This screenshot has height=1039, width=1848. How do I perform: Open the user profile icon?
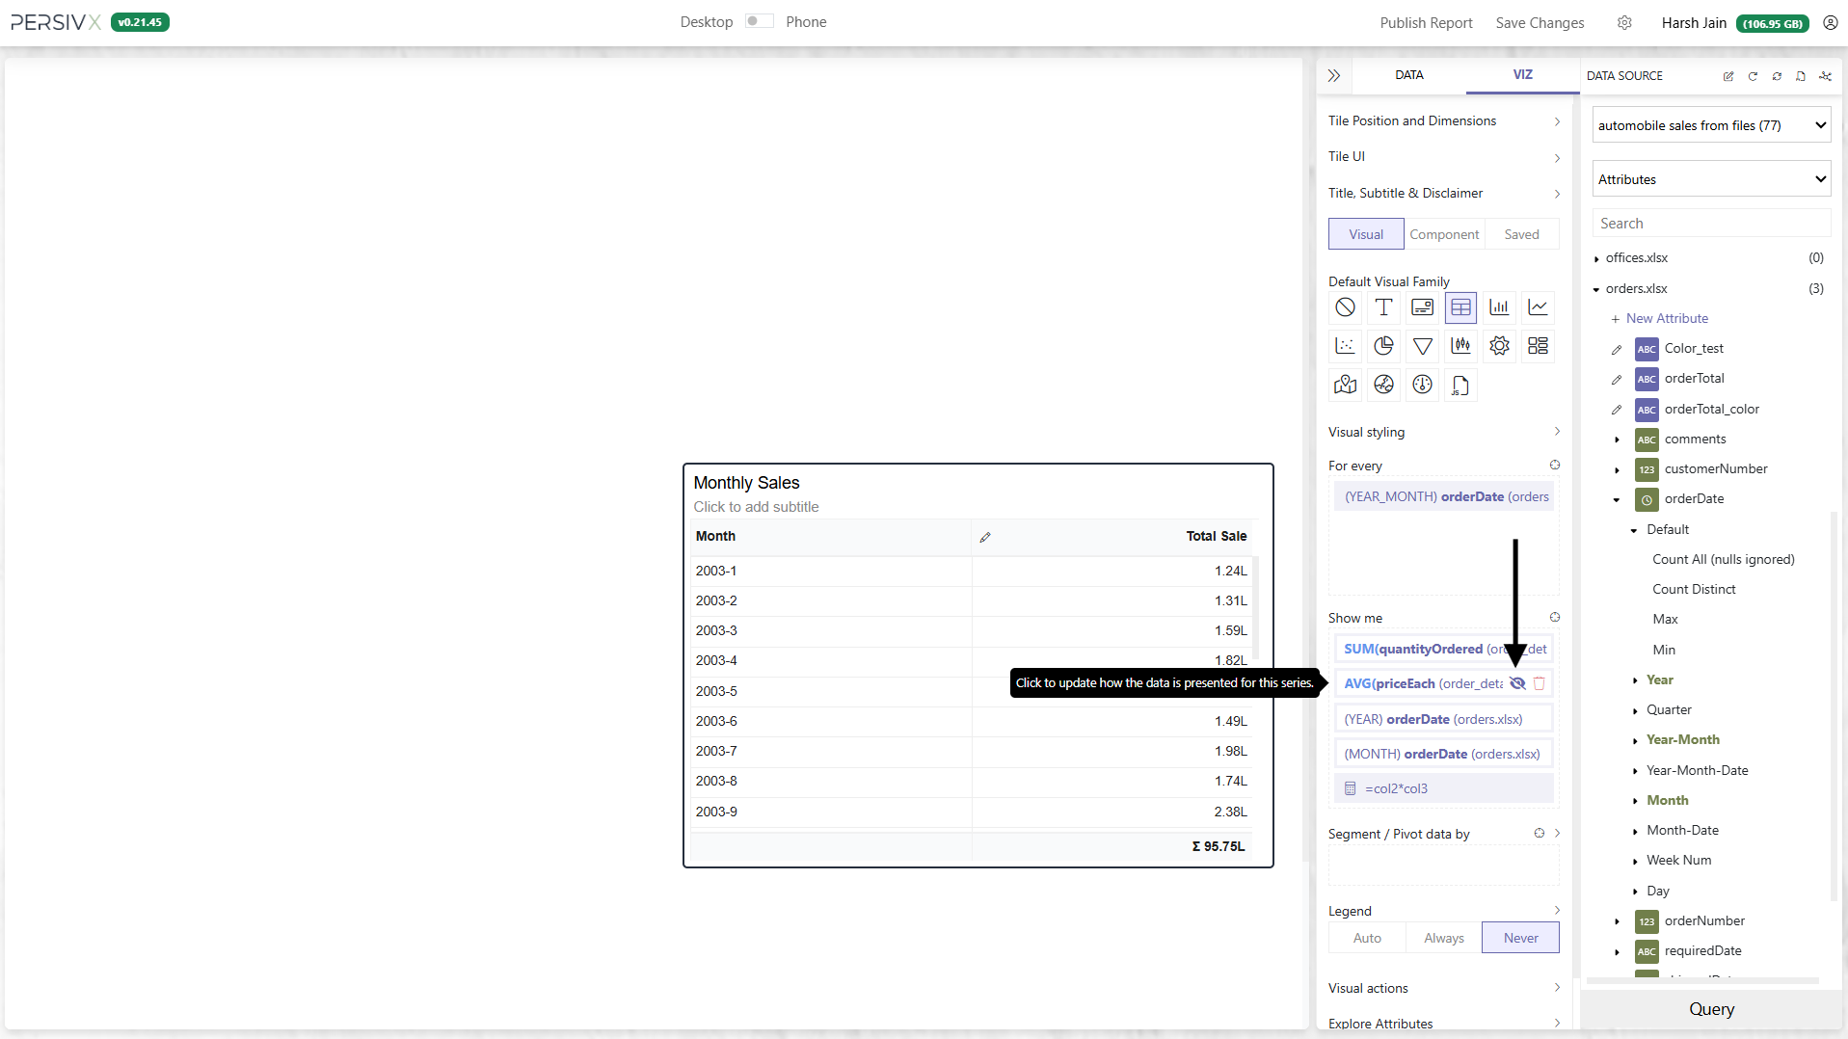coord(1830,22)
